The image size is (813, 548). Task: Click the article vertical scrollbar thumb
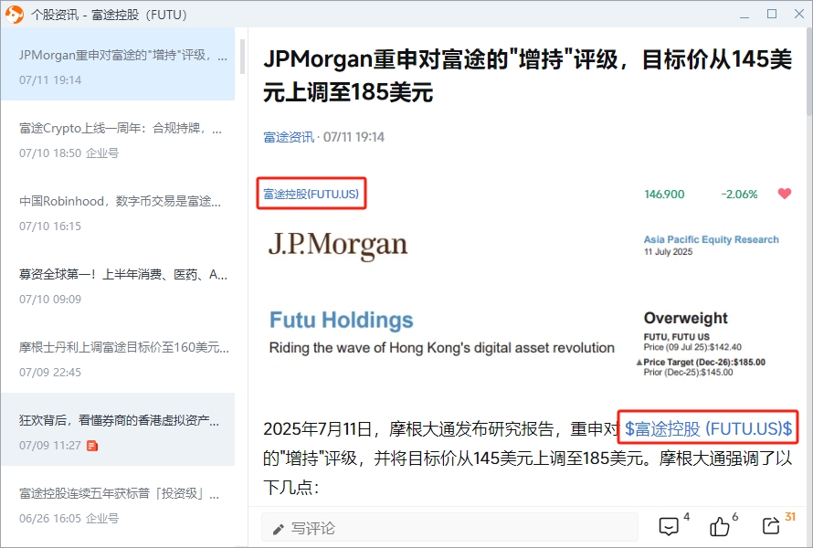tap(809, 72)
